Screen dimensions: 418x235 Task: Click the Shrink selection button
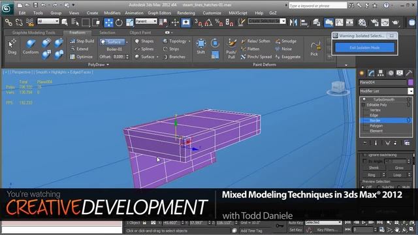pos(374,168)
